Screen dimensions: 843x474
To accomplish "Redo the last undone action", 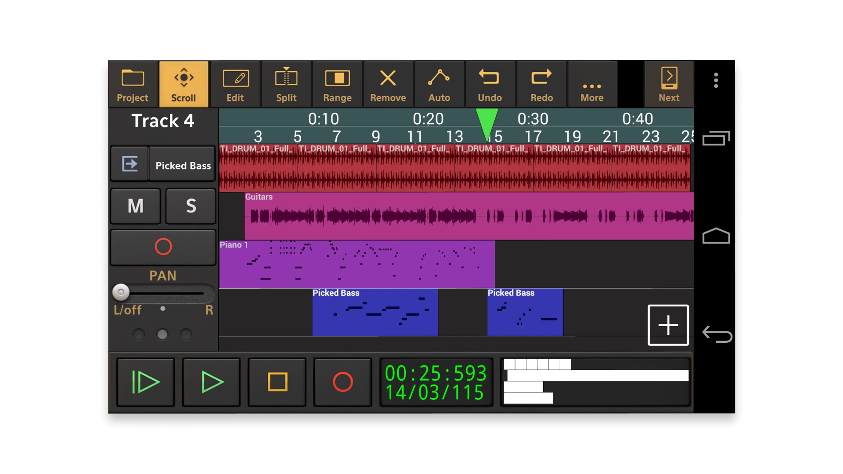I will [x=541, y=84].
